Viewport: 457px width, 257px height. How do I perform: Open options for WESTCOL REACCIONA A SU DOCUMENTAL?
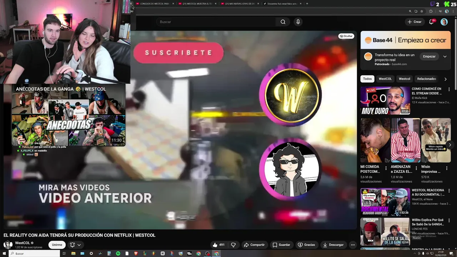[x=449, y=191]
